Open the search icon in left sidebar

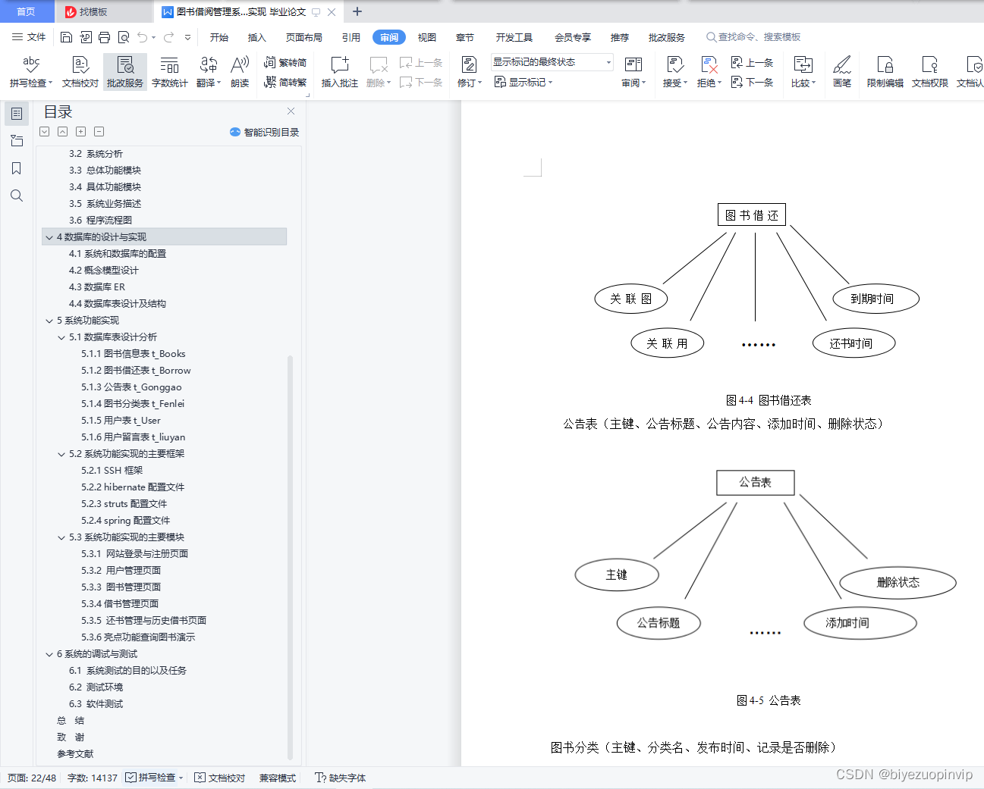[17, 196]
